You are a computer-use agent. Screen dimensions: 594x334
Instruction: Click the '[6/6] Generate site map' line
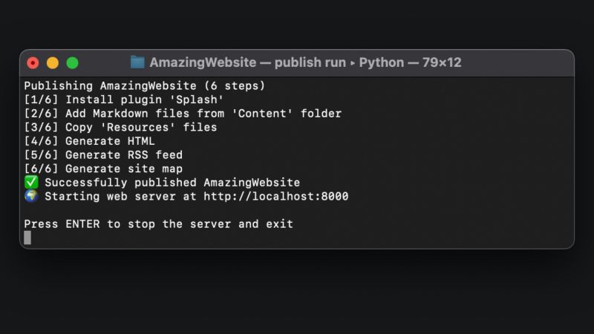pyautogui.click(x=103, y=168)
